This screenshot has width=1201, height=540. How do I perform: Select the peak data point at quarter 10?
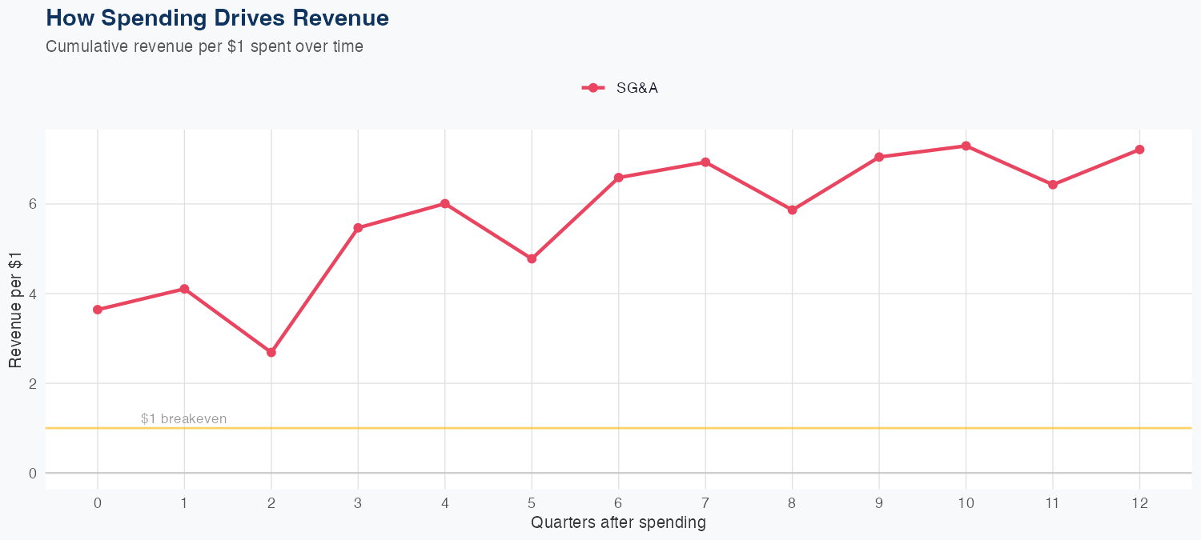[x=966, y=146]
